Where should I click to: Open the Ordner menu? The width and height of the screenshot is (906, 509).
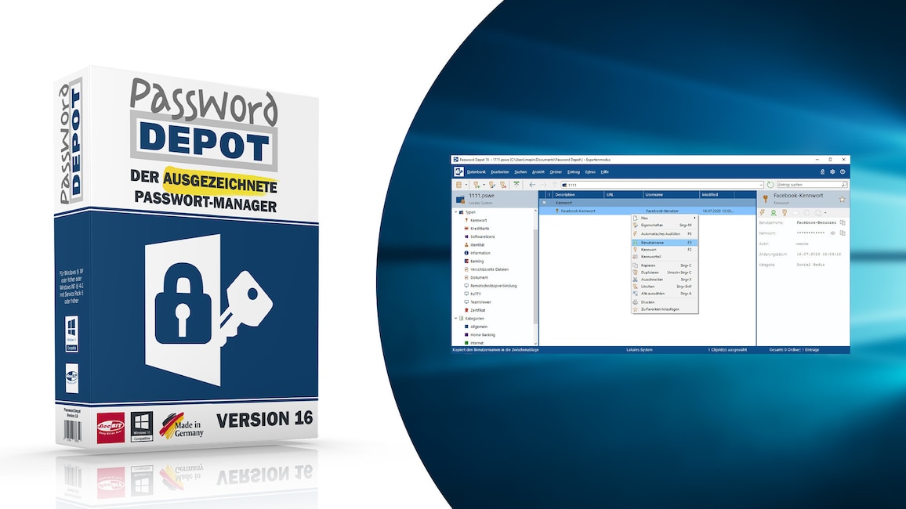(x=556, y=172)
